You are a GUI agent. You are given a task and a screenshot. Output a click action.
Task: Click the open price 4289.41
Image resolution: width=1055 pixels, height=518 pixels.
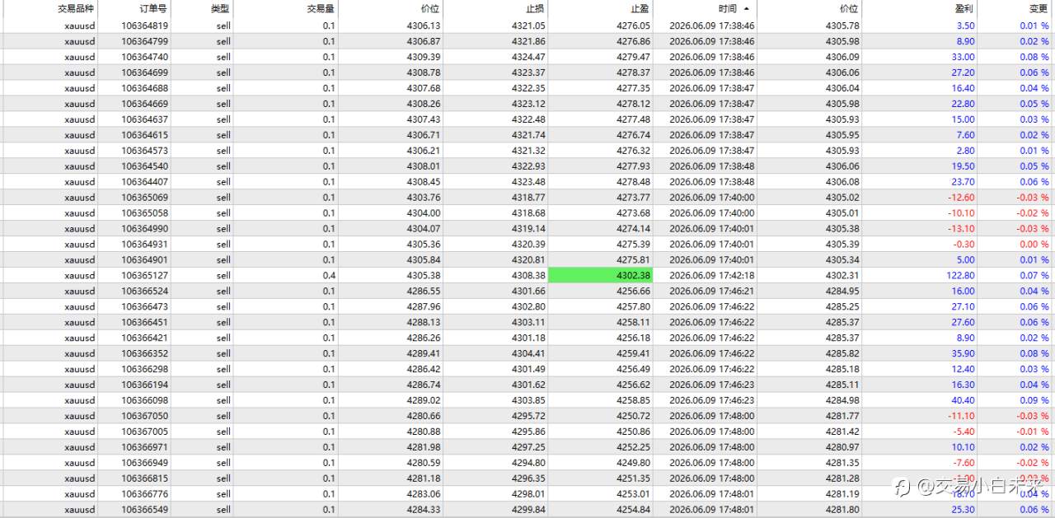coord(424,354)
